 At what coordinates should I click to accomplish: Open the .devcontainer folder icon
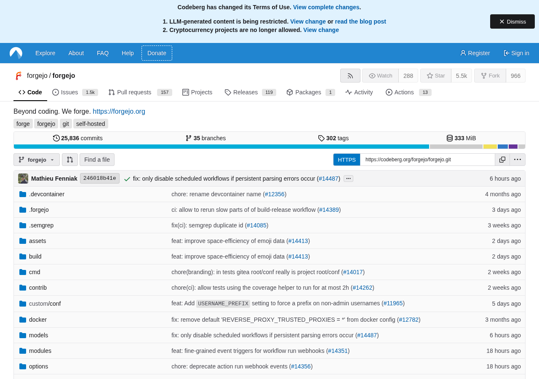pos(23,194)
